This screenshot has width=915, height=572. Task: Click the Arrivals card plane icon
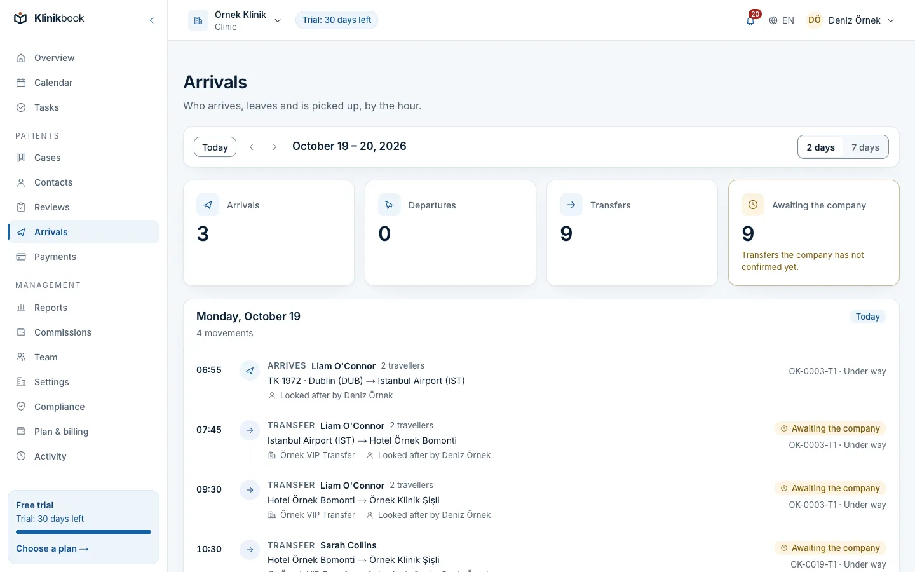click(208, 205)
